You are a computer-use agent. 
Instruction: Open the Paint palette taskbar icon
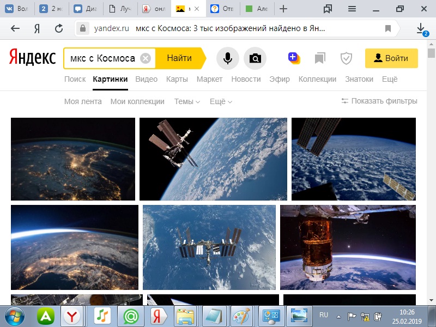coord(241,317)
